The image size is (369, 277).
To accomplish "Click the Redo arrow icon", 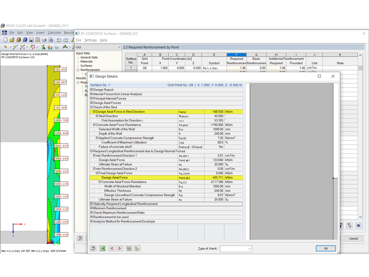I will pyautogui.click(x=66, y=40).
